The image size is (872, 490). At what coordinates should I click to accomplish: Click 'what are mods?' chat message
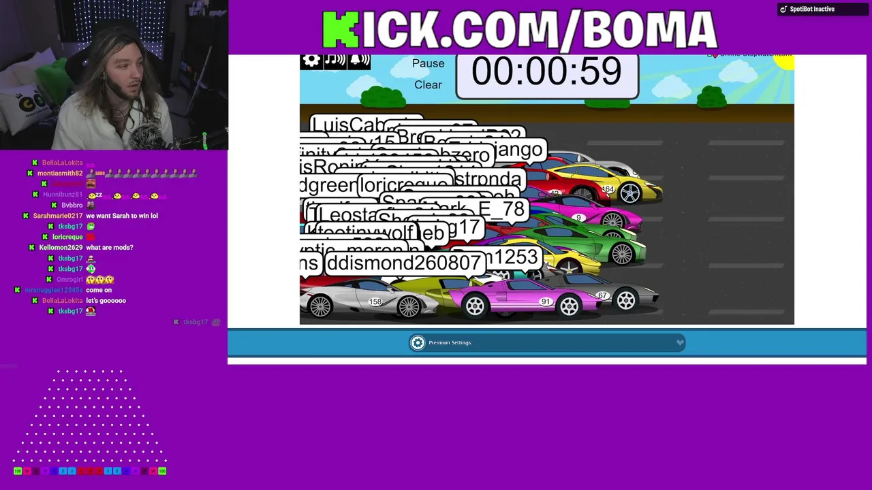[x=110, y=248]
